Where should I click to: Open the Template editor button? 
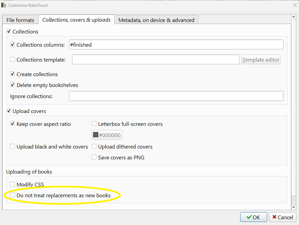[x=261, y=60]
